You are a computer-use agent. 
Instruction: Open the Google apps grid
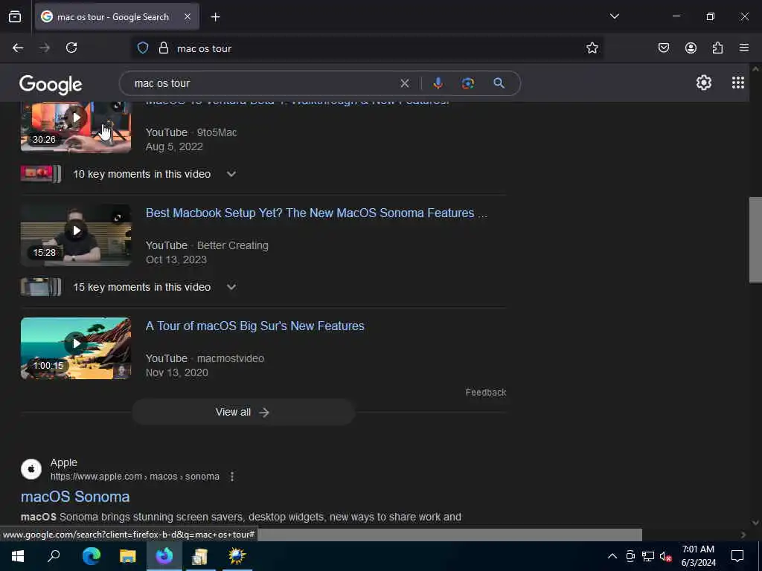tap(737, 83)
